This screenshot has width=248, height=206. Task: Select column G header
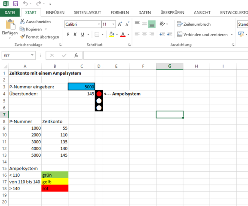pyautogui.click(x=169, y=66)
